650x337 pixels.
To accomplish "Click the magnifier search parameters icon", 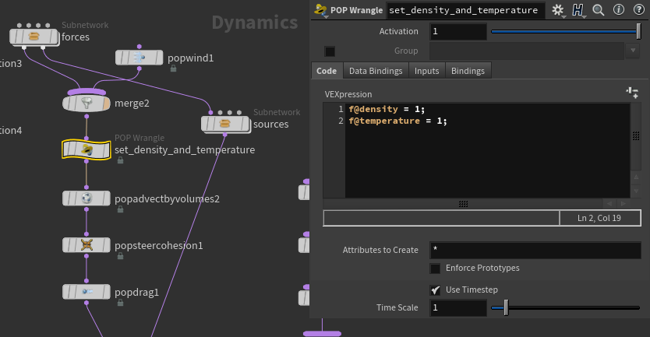I will tap(599, 10).
